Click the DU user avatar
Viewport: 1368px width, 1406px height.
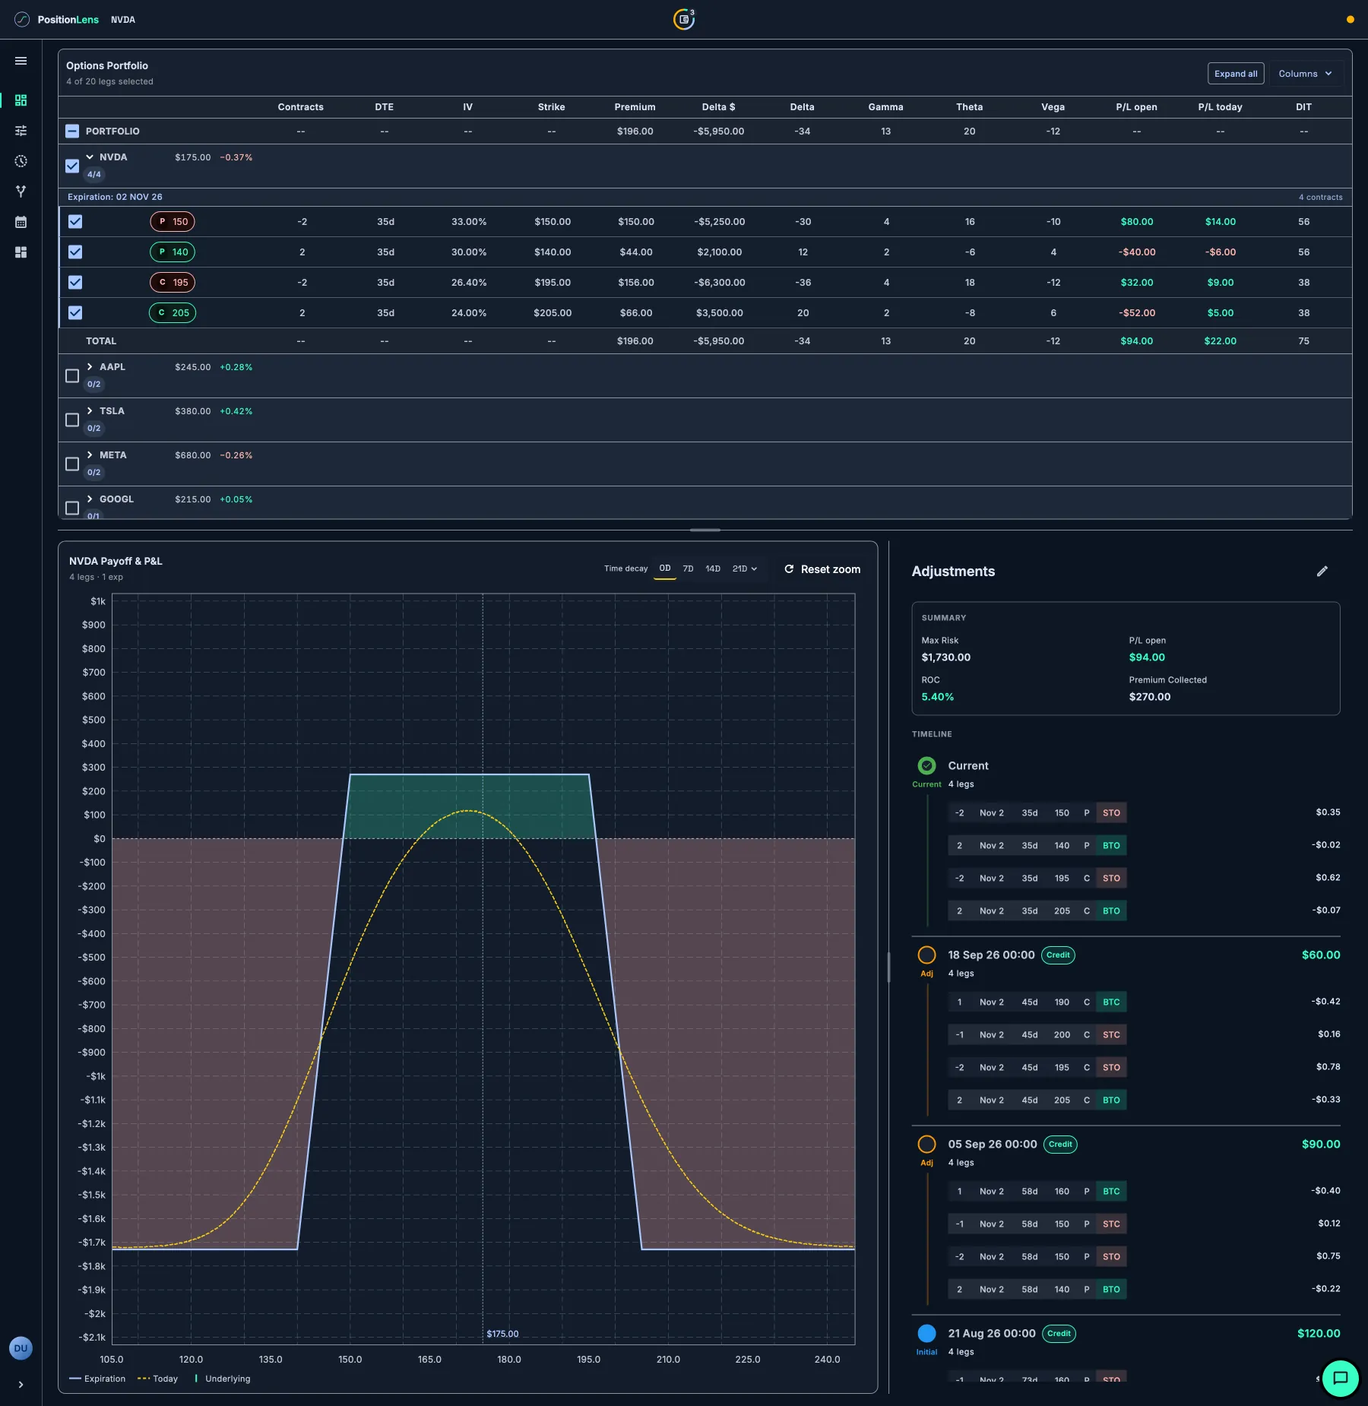(x=21, y=1348)
